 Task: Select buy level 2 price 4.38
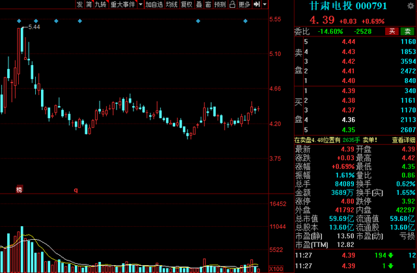coord(349,100)
